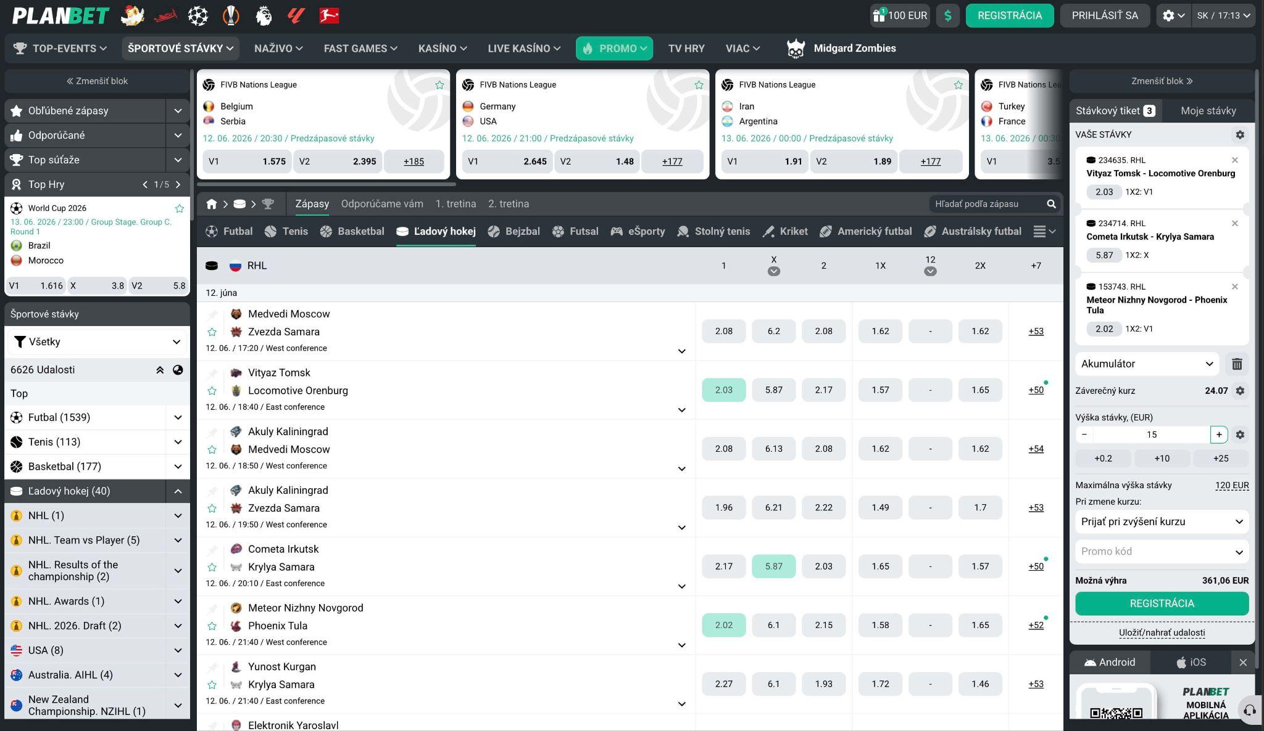Click the plus stepper to increase stake
The width and height of the screenshot is (1264, 731).
click(1219, 435)
